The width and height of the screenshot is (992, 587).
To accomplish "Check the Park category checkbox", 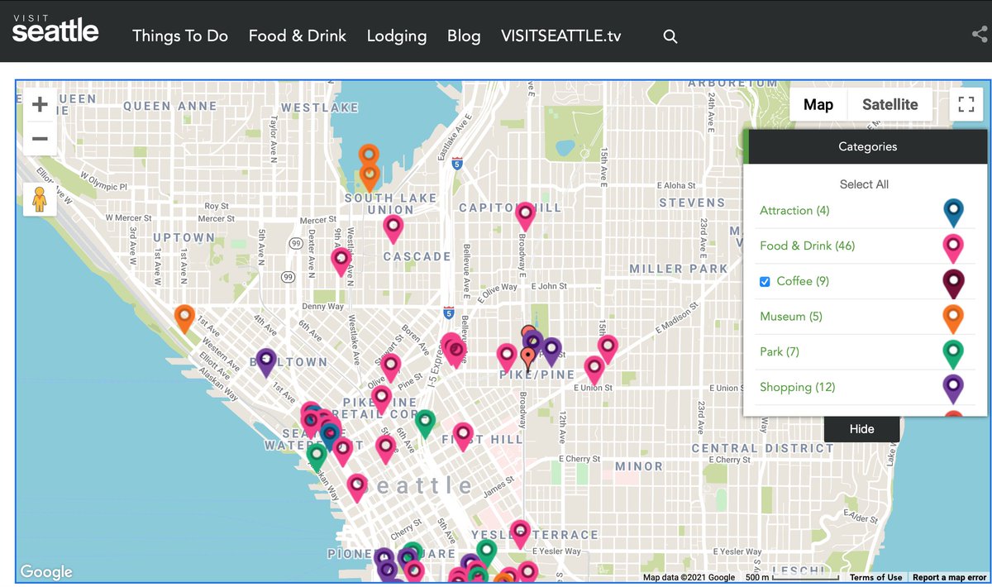I will 764,351.
